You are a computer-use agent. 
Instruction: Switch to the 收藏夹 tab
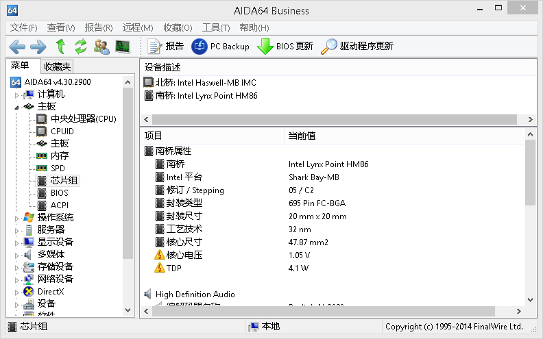point(57,66)
